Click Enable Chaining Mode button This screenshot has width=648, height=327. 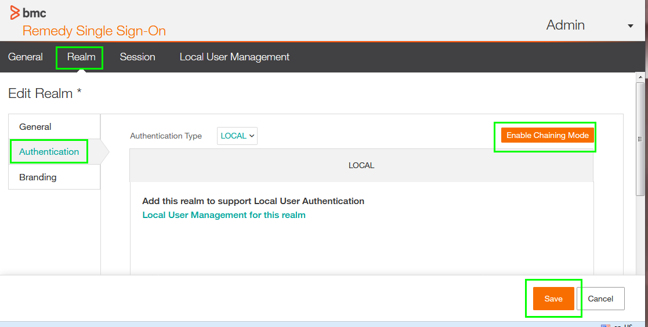point(548,135)
